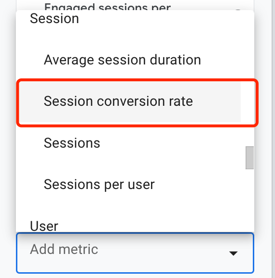The image size is (275, 278).
Task: Click the scrollbar track above the thumb
Action: pos(249,78)
